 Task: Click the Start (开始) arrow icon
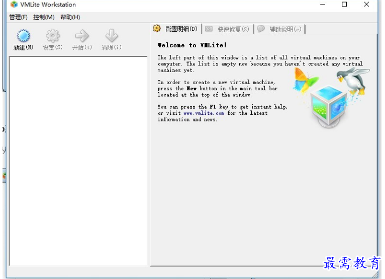(x=82, y=36)
